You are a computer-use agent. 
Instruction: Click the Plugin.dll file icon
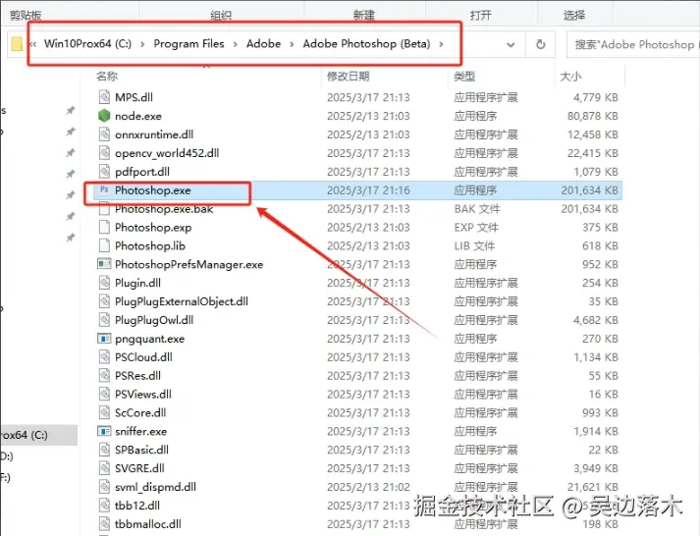click(x=104, y=283)
